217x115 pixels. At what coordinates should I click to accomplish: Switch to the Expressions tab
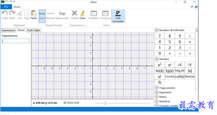click(x=8, y=30)
